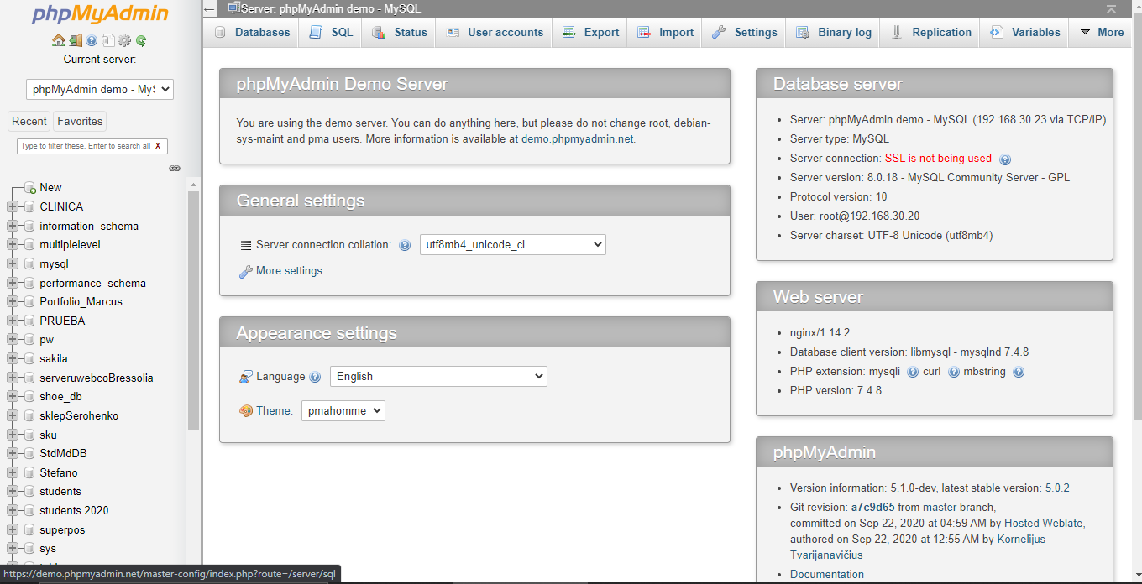The height and width of the screenshot is (584, 1142).
Task: Open the More settings link
Action: 289,271
